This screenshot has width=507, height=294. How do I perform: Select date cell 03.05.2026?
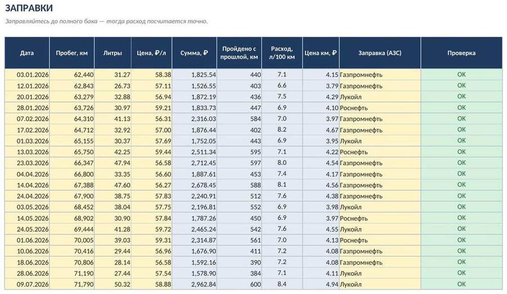(x=27, y=207)
